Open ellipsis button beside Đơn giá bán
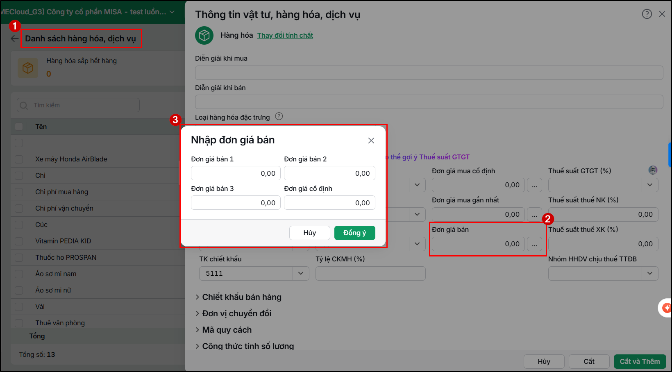Screen dimensions: 672x372 [534, 244]
